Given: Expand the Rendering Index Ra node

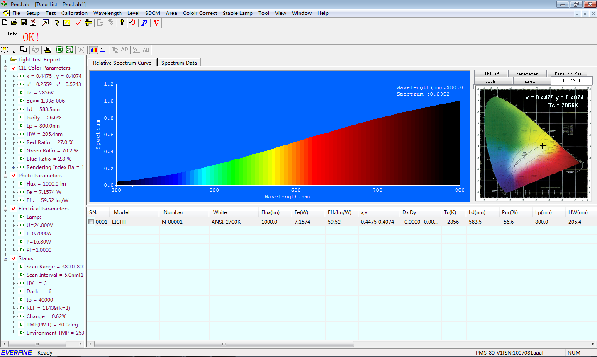Looking at the screenshot, I should (13, 167).
